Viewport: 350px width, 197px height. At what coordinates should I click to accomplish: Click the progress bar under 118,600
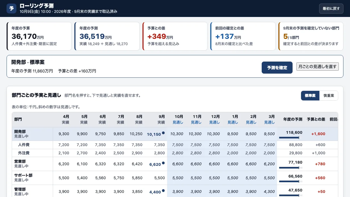pyautogui.click(x=291, y=138)
